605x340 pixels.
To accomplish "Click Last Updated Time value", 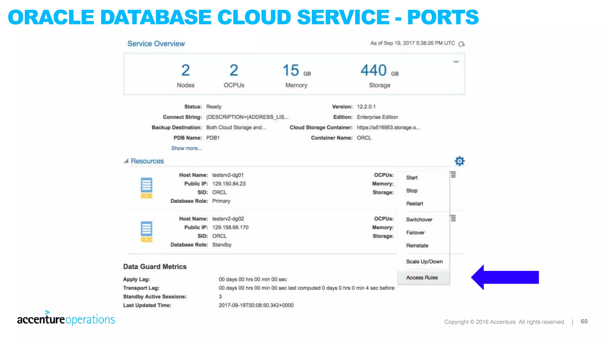I will [x=256, y=305].
